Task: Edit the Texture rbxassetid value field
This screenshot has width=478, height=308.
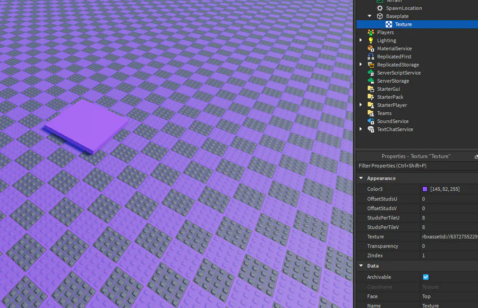Action: pyautogui.click(x=449, y=236)
